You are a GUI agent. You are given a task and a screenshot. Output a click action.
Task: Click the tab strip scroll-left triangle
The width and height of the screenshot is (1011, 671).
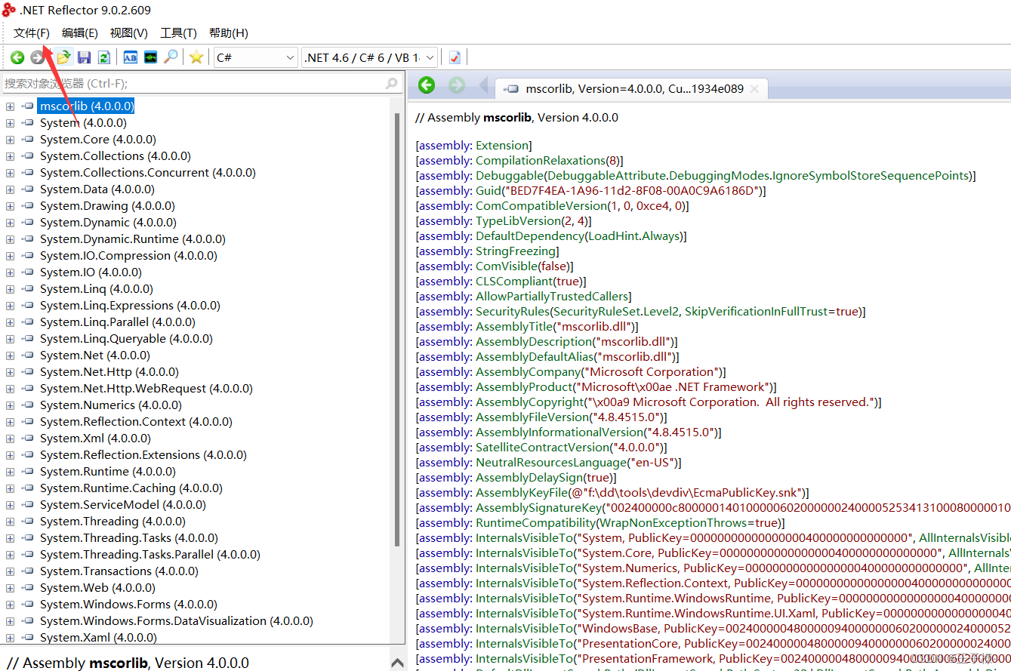tap(484, 86)
